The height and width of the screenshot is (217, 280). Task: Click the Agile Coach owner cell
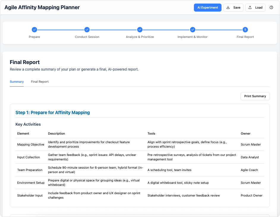pyautogui.click(x=249, y=170)
